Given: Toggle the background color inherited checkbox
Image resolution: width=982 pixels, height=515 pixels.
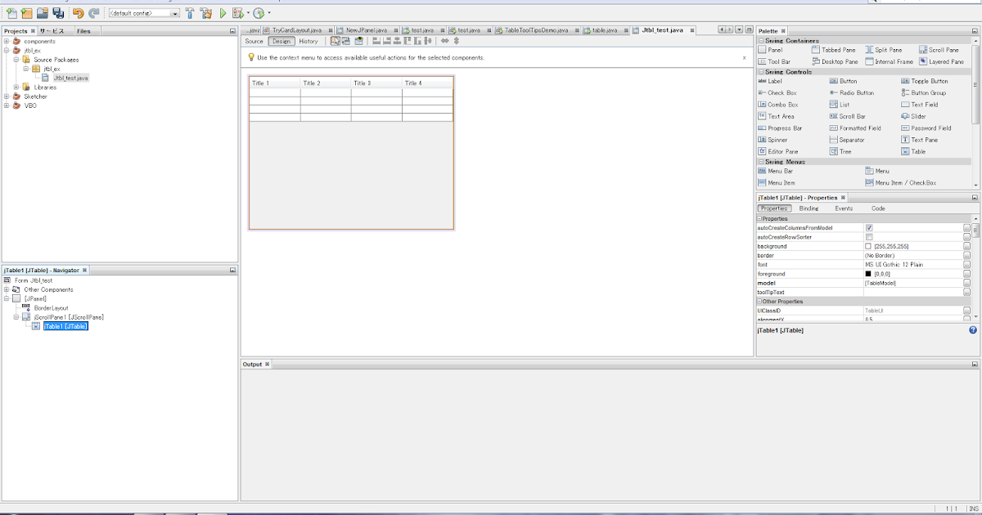Looking at the screenshot, I should [868, 246].
